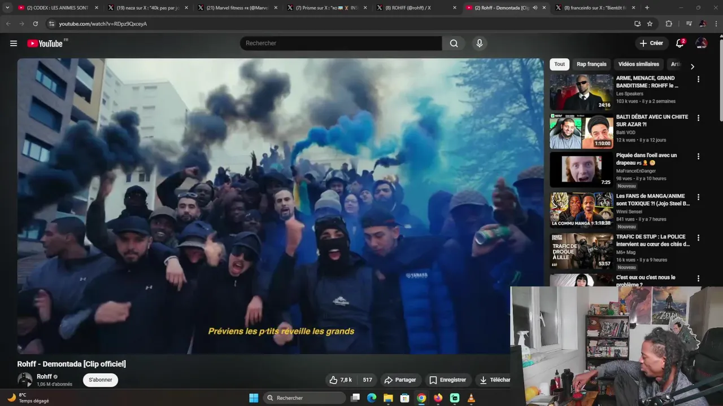Open the Rohff channel name link
723x406 pixels.
click(44, 376)
